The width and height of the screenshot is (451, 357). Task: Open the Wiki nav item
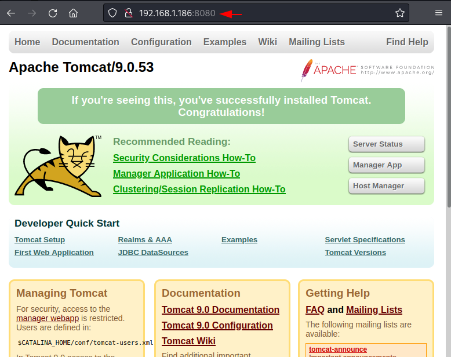coord(267,42)
